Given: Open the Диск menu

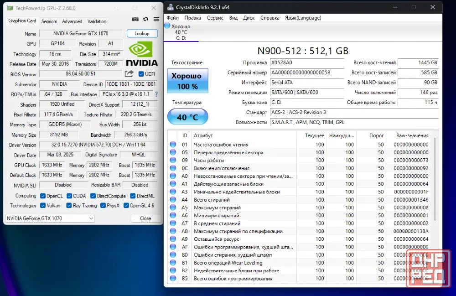Looking at the screenshot, I should 249,18.
